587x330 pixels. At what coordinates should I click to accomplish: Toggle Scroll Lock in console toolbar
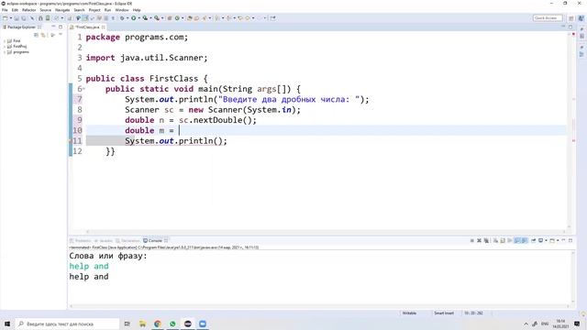click(503, 240)
